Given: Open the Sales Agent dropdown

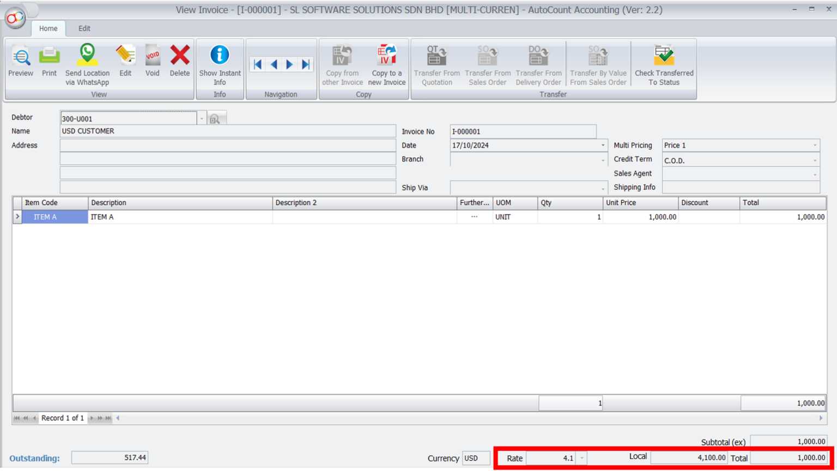Looking at the screenshot, I should (815, 174).
